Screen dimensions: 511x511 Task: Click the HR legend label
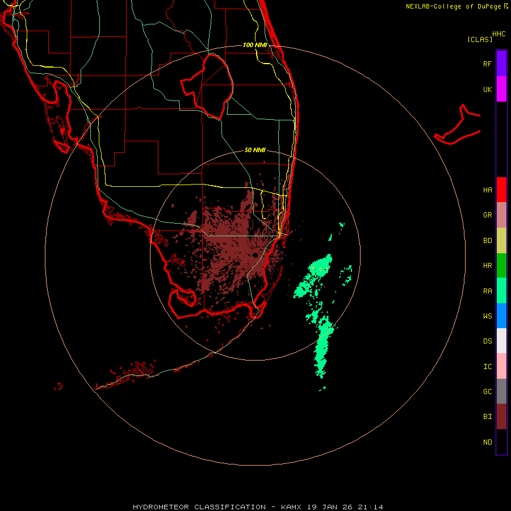[x=487, y=266]
